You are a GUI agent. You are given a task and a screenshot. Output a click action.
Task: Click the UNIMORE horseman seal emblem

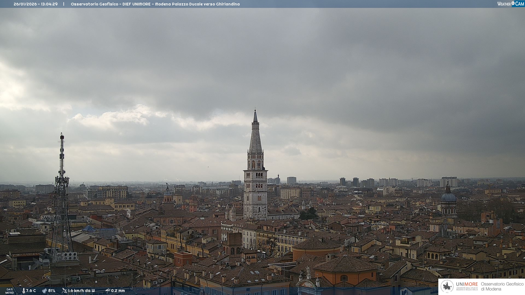(447, 287)
